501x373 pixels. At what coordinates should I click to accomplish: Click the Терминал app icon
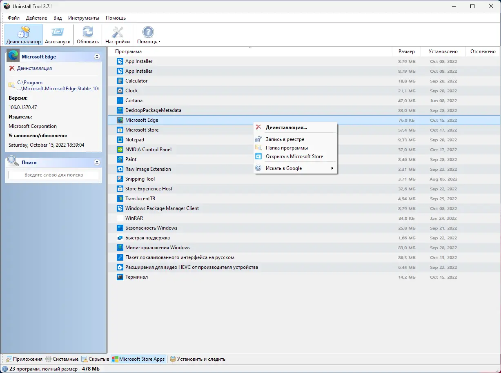(x=120, y=277)
